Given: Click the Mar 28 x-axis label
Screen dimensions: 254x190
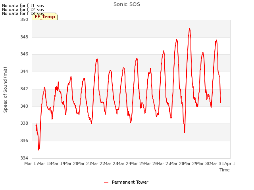Looking at the screenshot, I should click(177, 163).
